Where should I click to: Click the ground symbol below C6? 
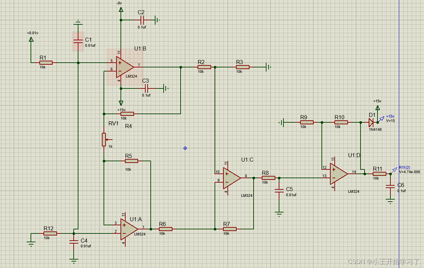pos(390,201)
